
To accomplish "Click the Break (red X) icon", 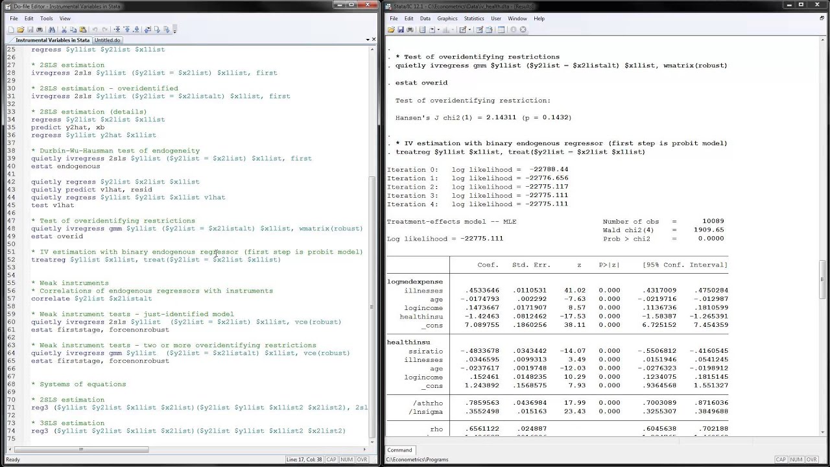I will (x=523, y=29).
